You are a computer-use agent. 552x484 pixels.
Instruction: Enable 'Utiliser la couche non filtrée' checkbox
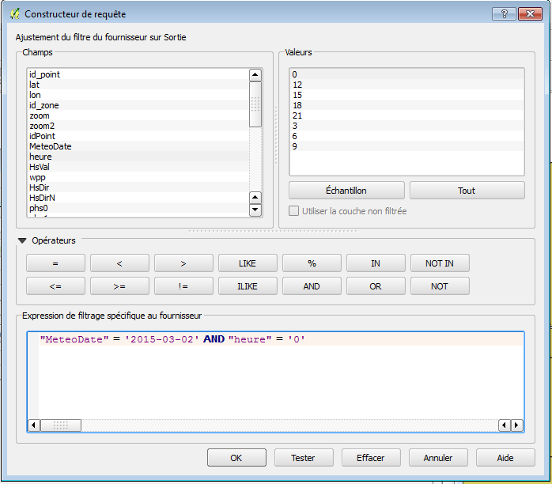(x=294, y=211)
